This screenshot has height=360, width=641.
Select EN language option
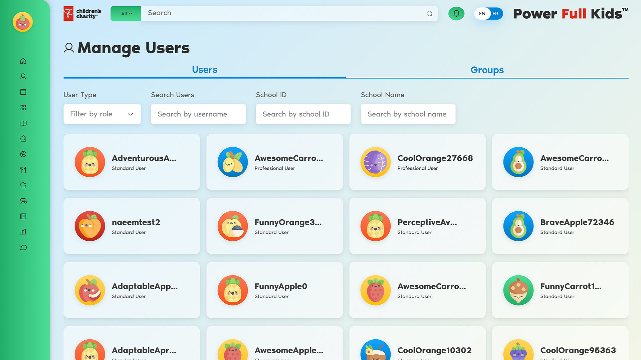[482, 14]
